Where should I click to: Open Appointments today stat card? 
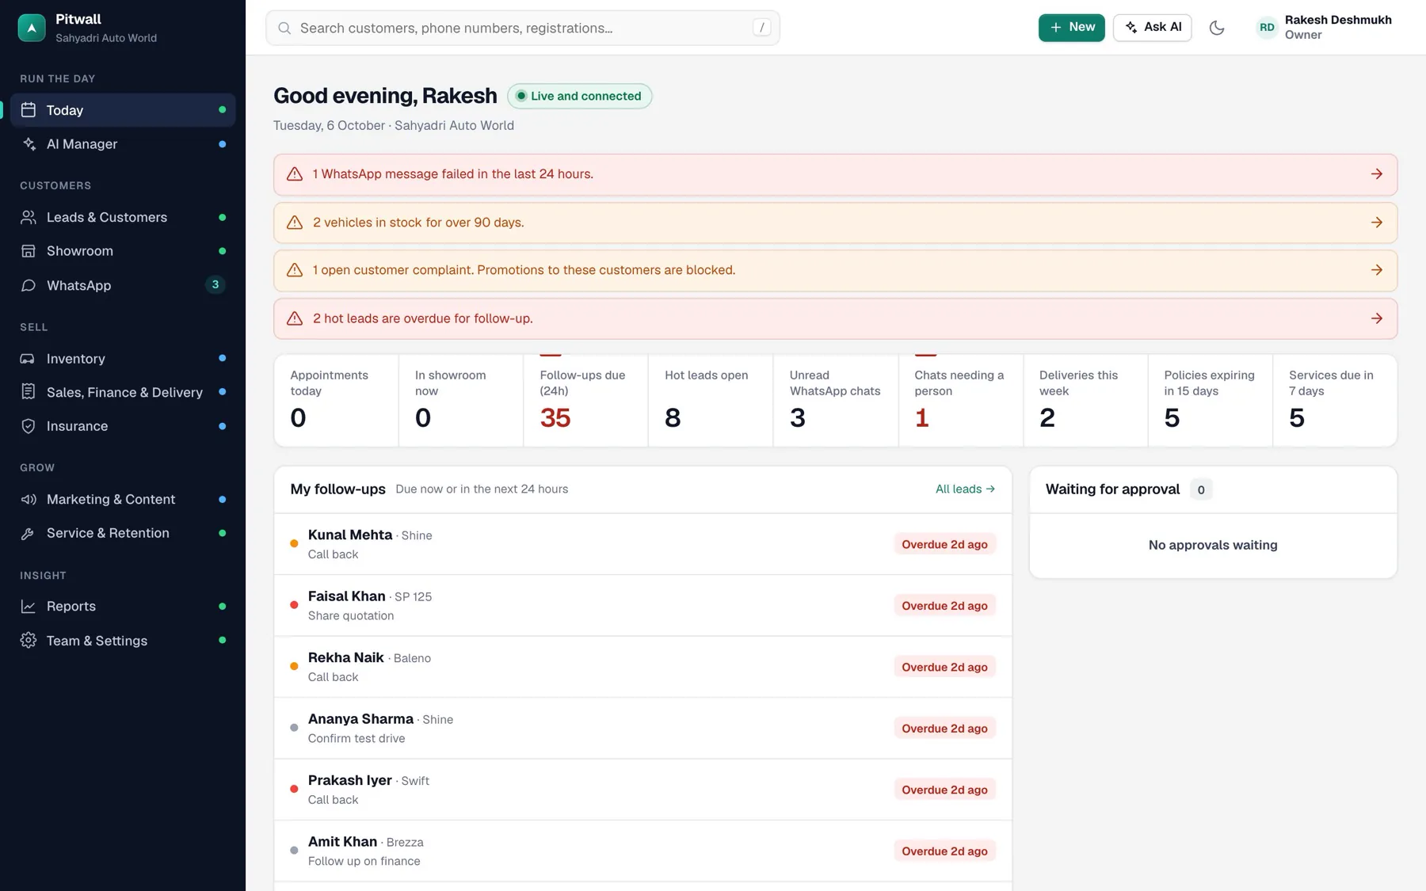click(x=336, y=401)
